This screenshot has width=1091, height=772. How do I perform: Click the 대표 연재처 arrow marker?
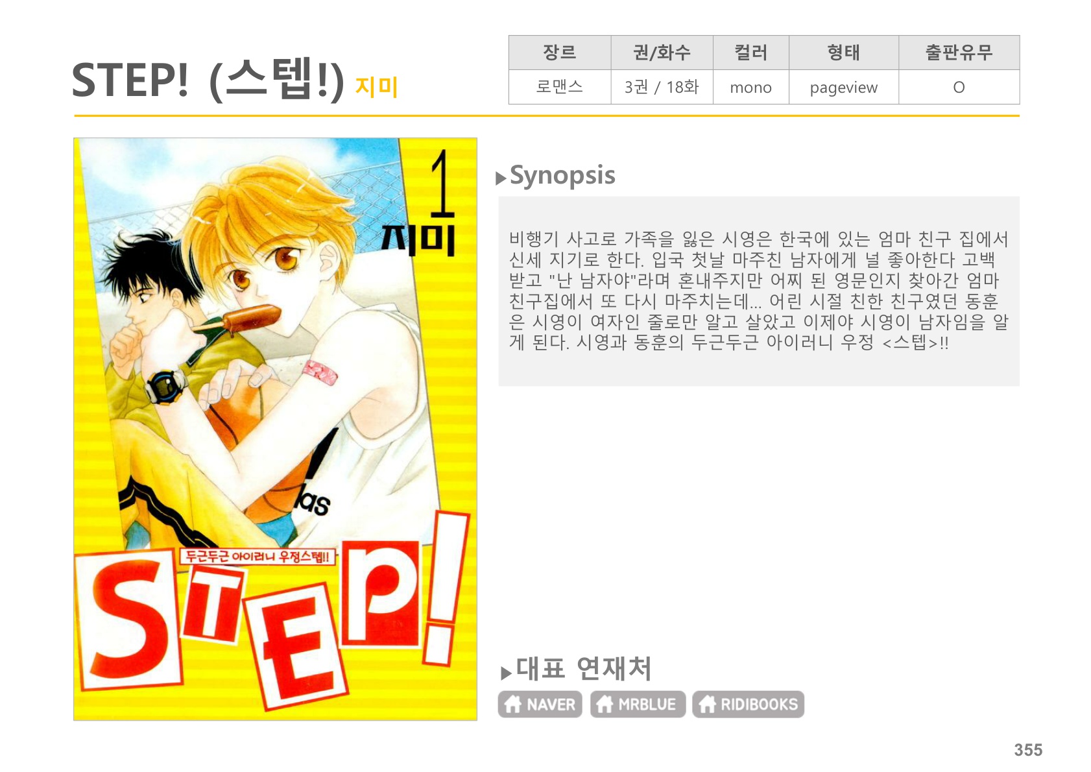(506, 673)
